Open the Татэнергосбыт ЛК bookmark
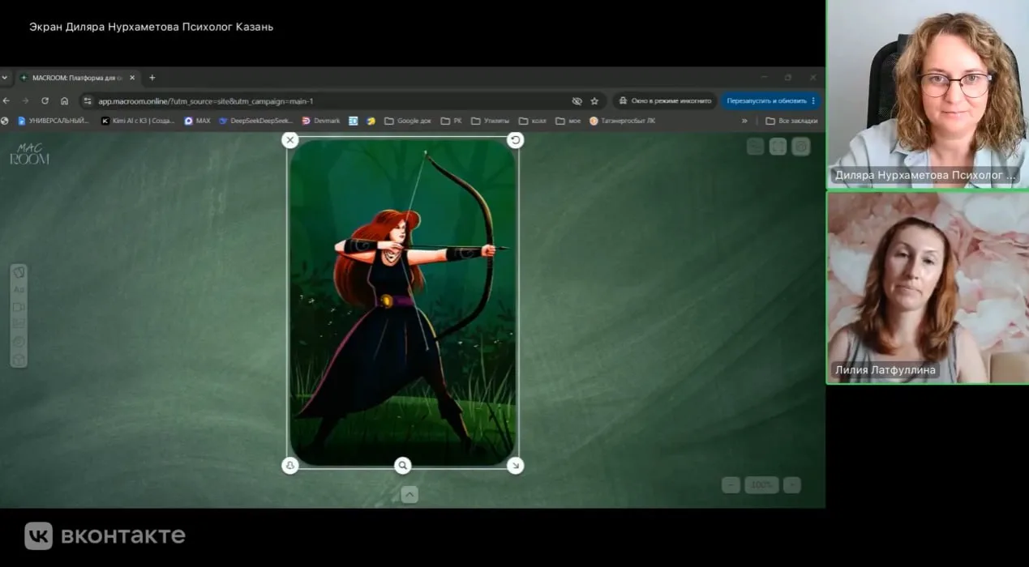 623,121
